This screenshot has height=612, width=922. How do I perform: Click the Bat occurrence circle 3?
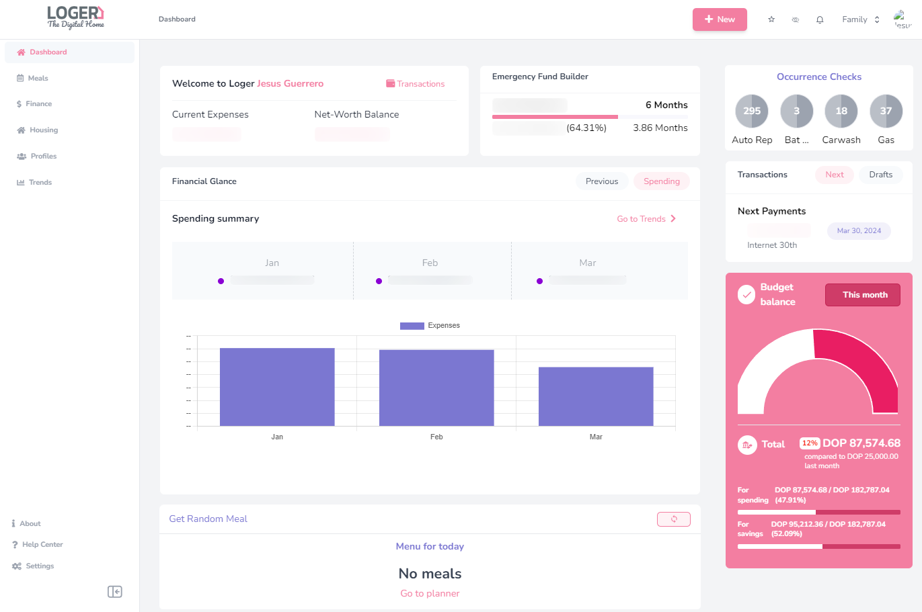797,111
